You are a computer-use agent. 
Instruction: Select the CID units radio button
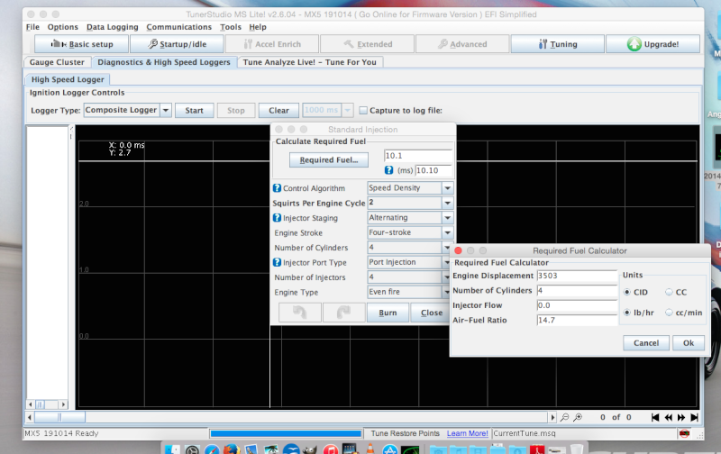(626, 292)
